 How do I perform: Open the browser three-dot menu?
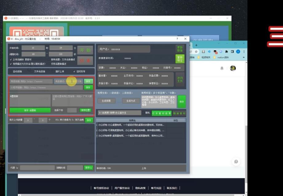[x=244, y=52]
